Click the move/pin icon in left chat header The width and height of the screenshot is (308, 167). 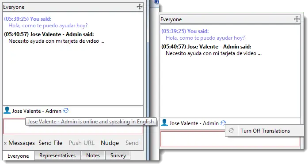(x=140, y=7)
